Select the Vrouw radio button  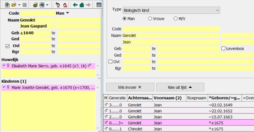pyautogui.click(x=150, y=19)
